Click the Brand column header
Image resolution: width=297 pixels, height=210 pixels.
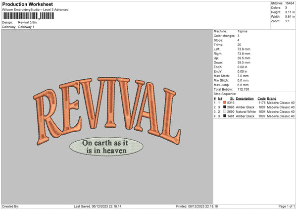(272, 98)
